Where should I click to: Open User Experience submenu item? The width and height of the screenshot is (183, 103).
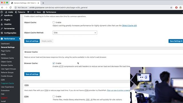click(x=7, y=87)
